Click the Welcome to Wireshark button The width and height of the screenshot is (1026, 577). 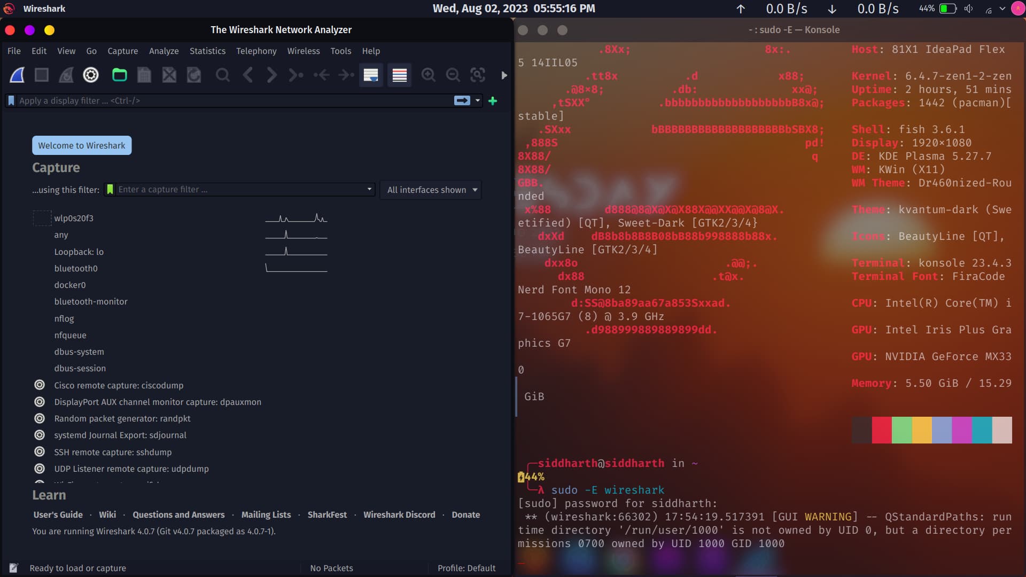point(82,145)
